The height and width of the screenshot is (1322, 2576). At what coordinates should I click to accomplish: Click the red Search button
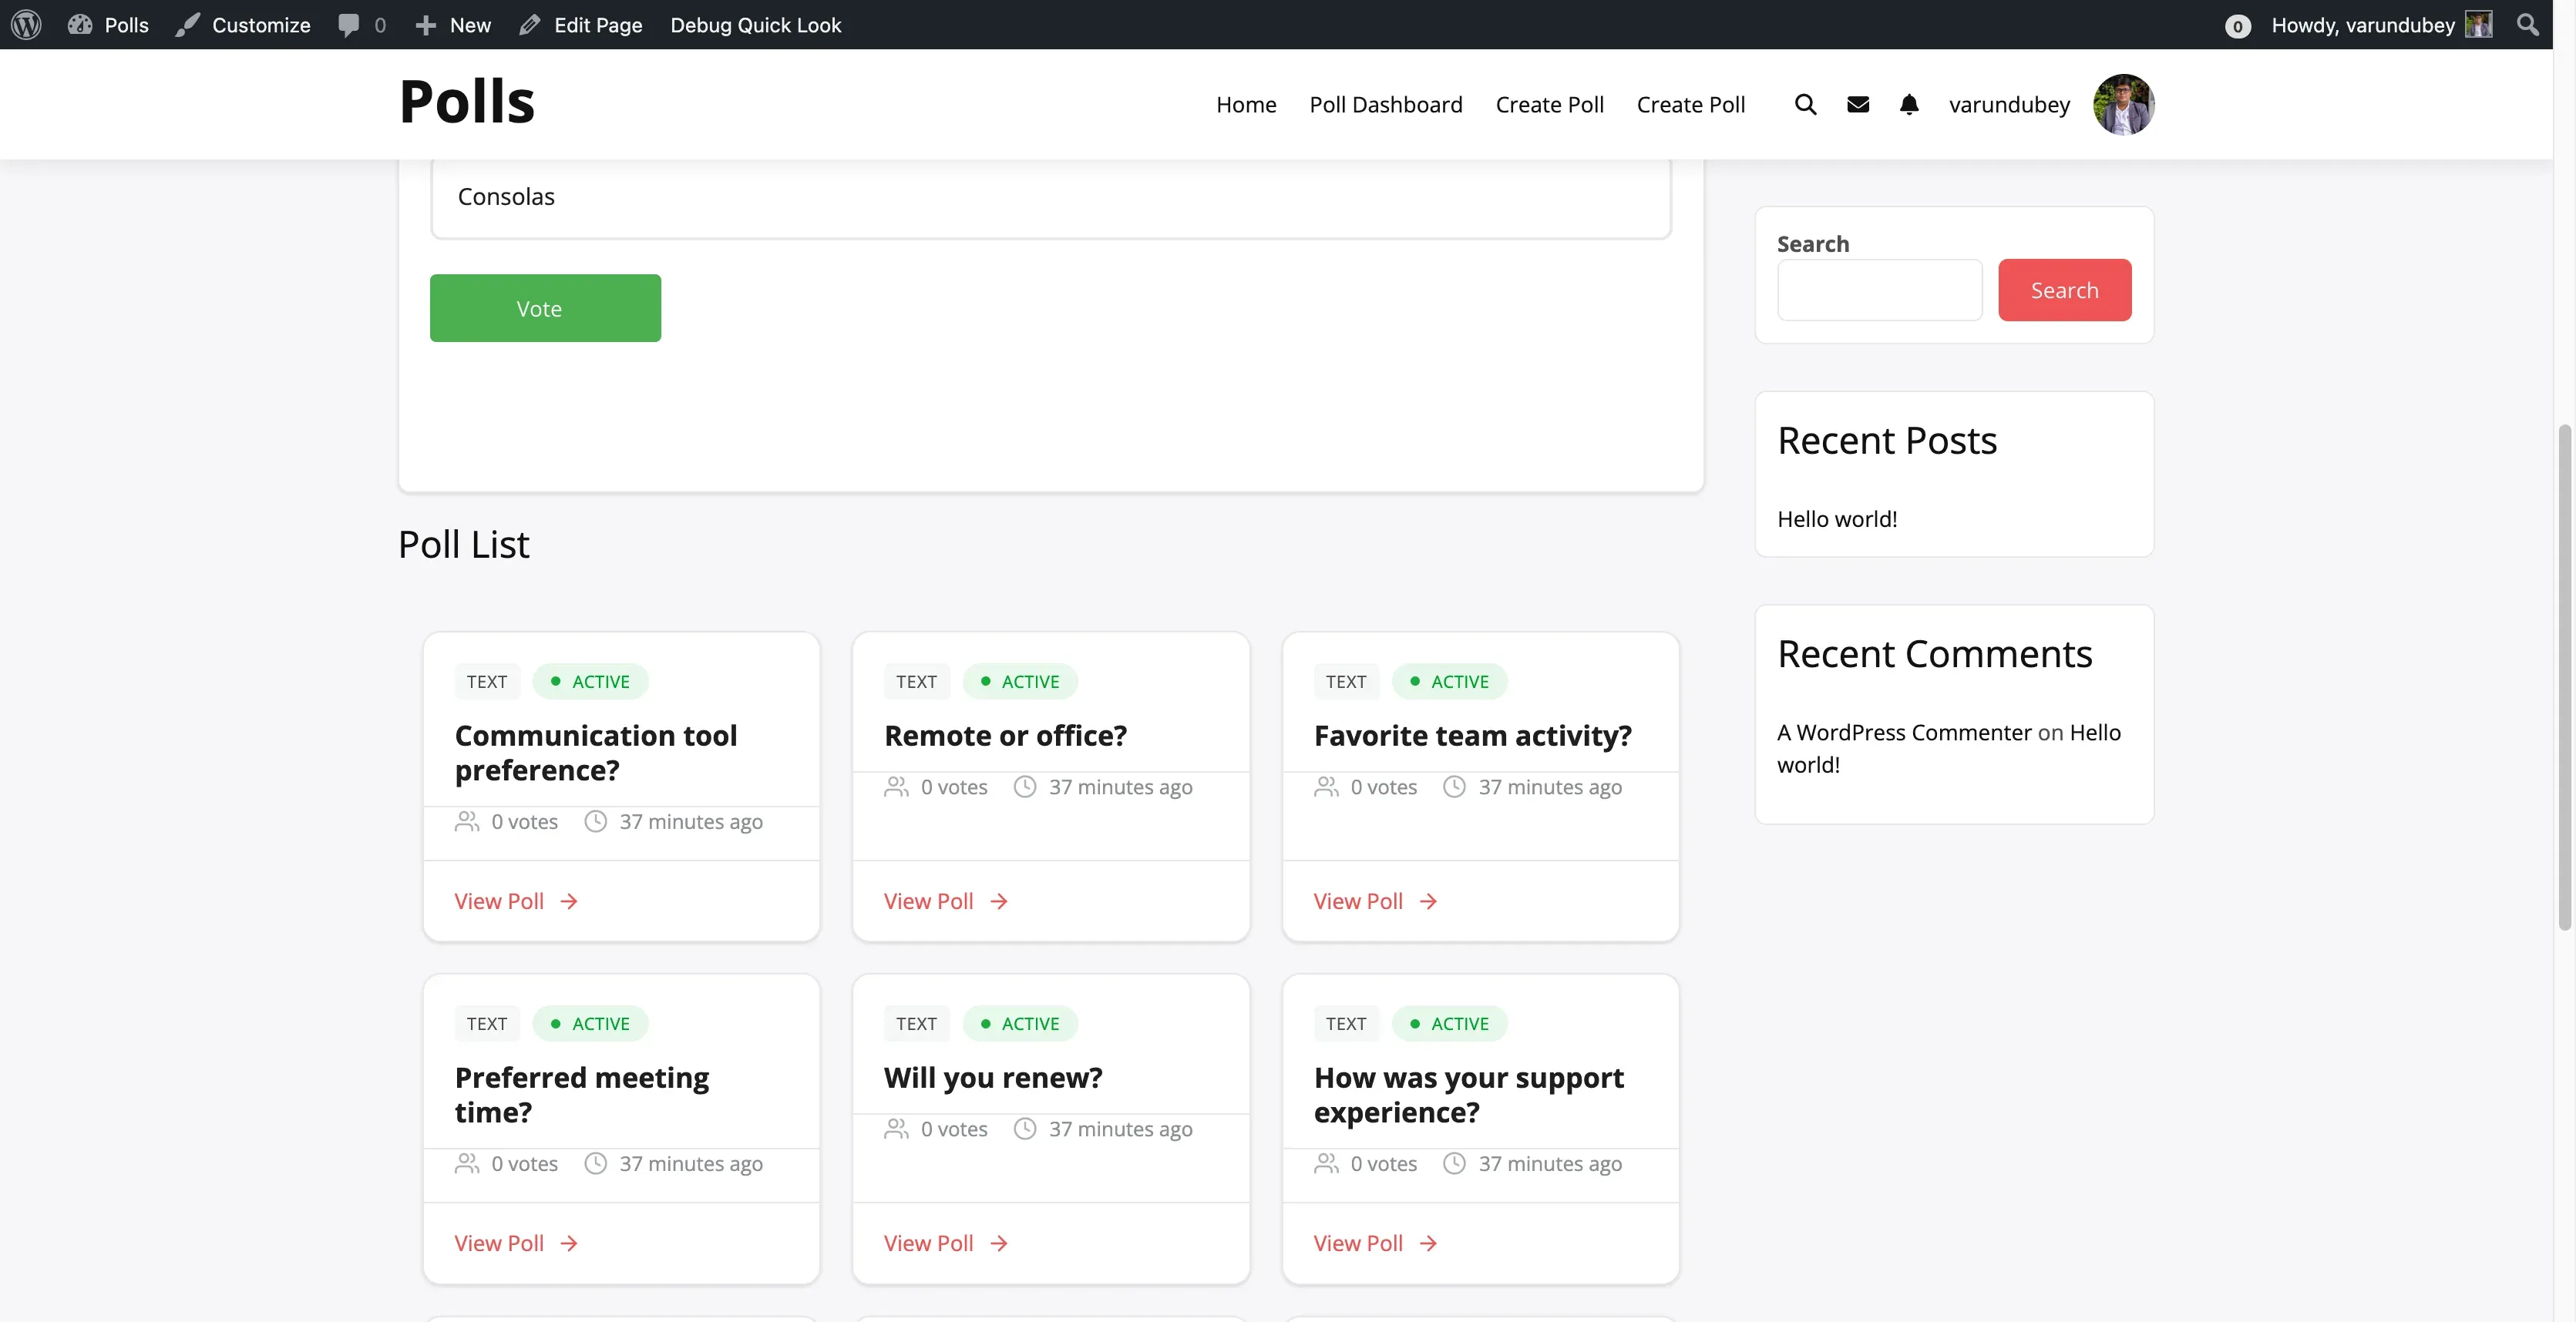[x=2064, y=290]
